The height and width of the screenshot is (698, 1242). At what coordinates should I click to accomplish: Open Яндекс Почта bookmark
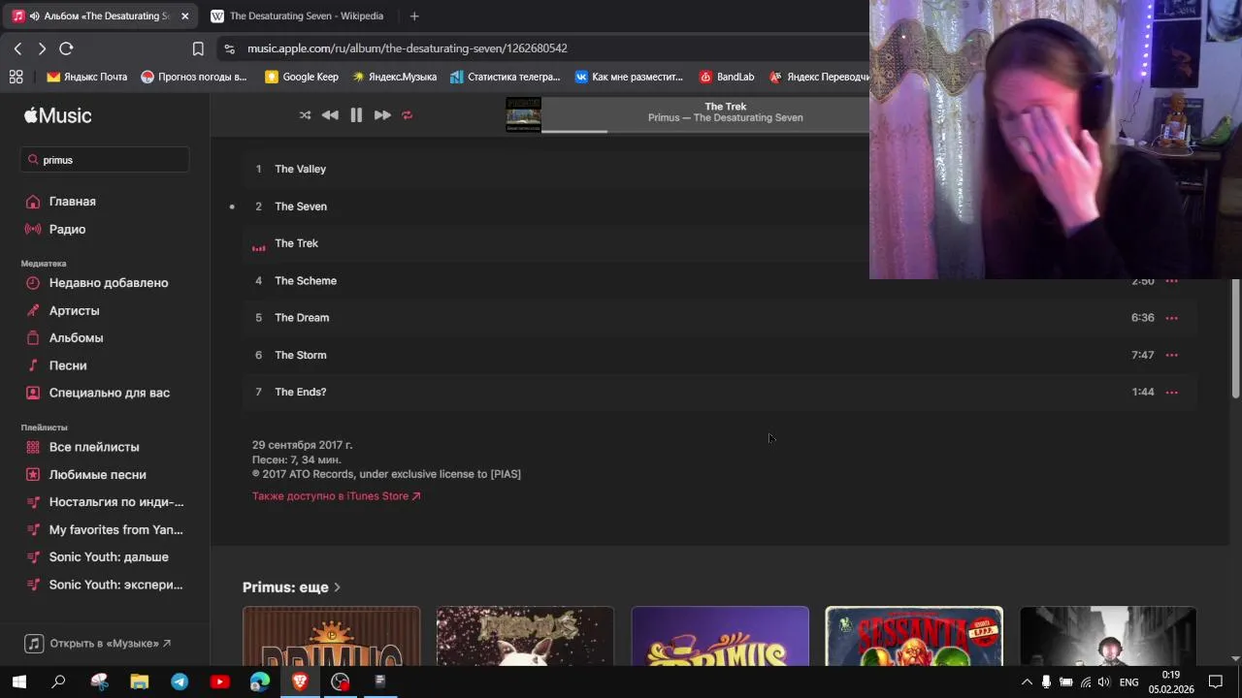[87, 77]
